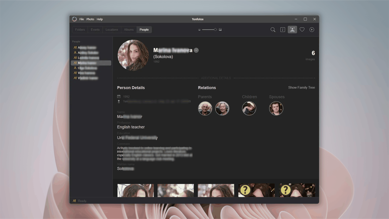Select the People tab
This screenshot has width=389, height=219.
point(144,30)
